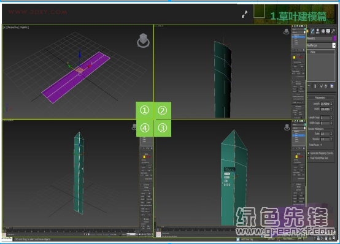This screenshot has width=340, height=244.
Task: Click the Length Segs field
Action: click(x=325, y=118)
